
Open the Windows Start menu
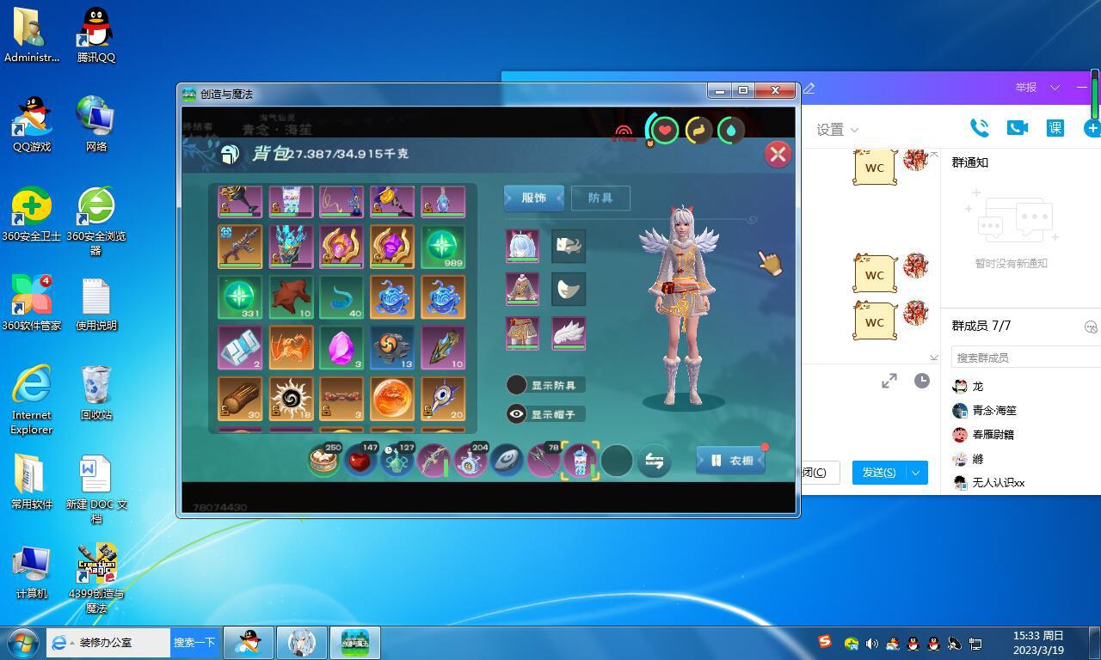click(22, 642)
